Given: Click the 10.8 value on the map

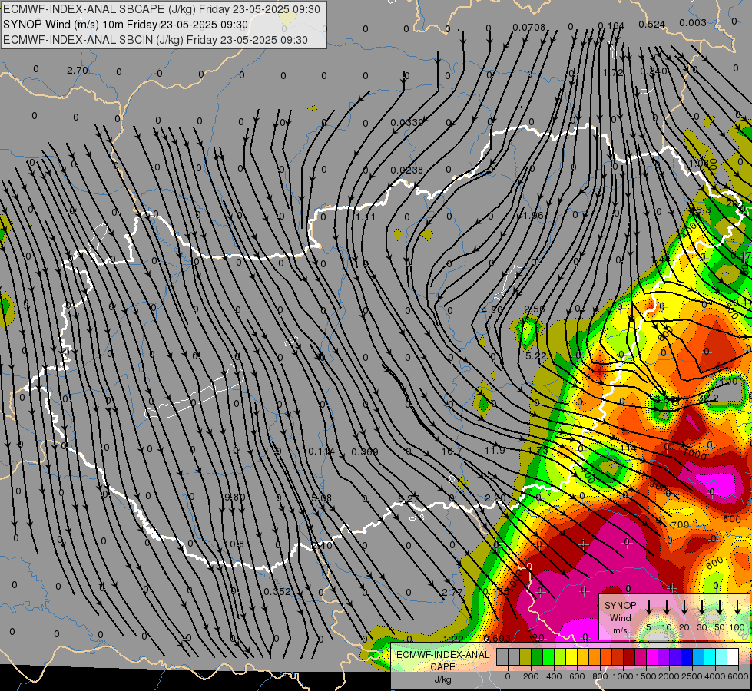Looking at the screenshot, I should click(x=234, y=544).
